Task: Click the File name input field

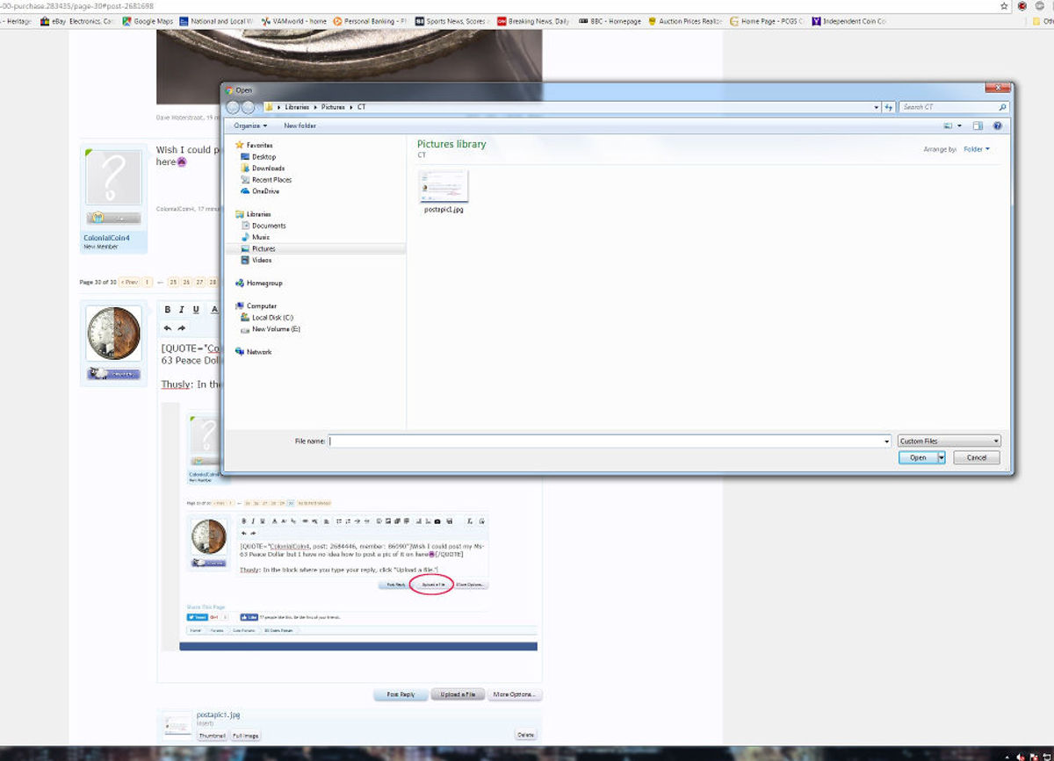Action: pyautogui.click(x=606, y=441)
